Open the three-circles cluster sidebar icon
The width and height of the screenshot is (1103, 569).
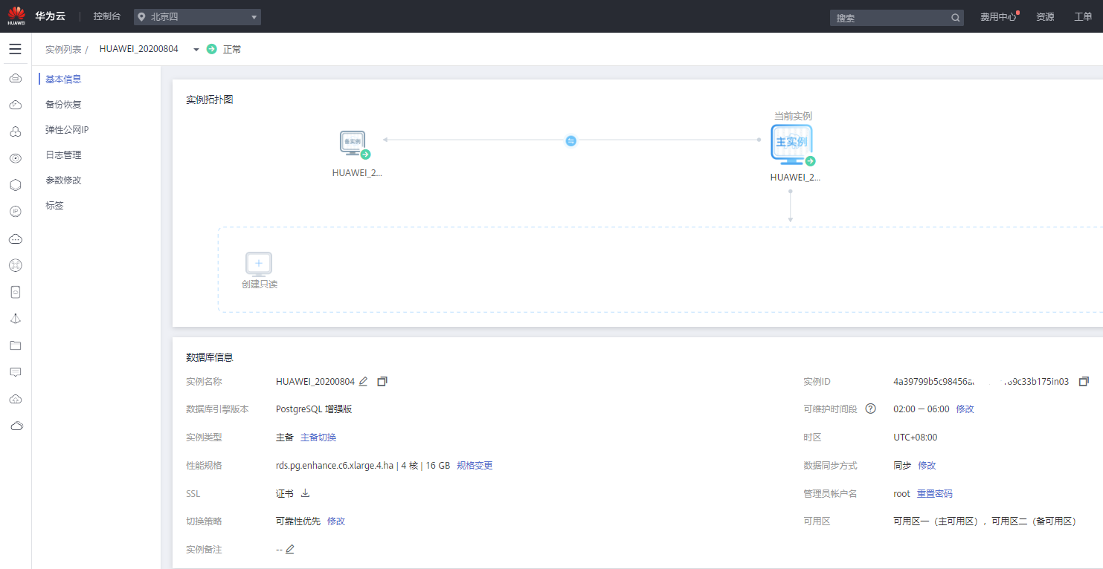pos(15,131)
